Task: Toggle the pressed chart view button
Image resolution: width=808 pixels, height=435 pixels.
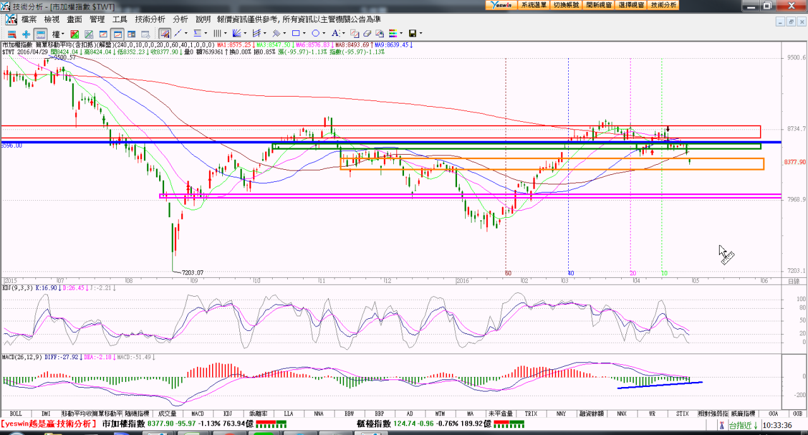Action: click(x=117, y=33)
